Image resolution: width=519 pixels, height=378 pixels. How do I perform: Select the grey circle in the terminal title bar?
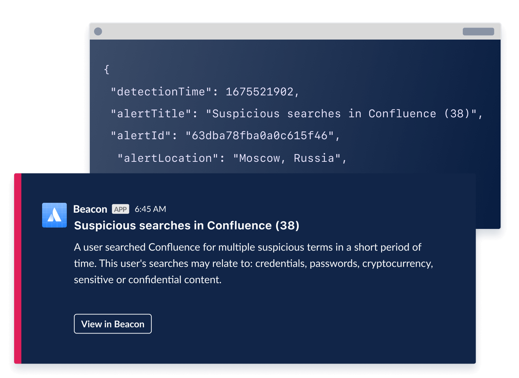tap(99, 31)
